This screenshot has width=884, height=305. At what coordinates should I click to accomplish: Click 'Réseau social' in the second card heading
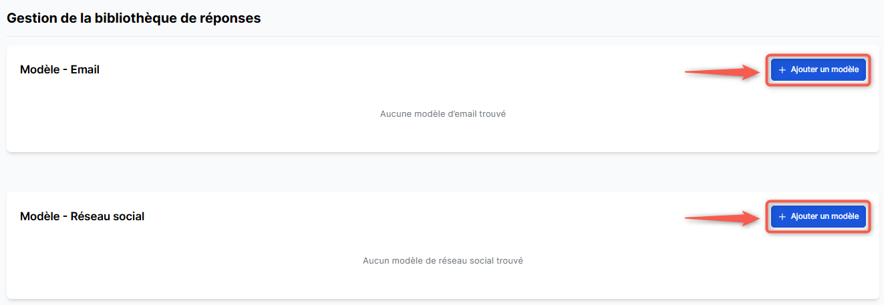pyautogui.click(x=107, y=216)
